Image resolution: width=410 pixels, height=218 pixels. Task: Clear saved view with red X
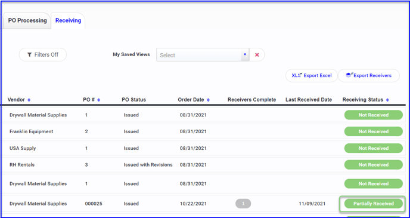click(x=257, y=55)
